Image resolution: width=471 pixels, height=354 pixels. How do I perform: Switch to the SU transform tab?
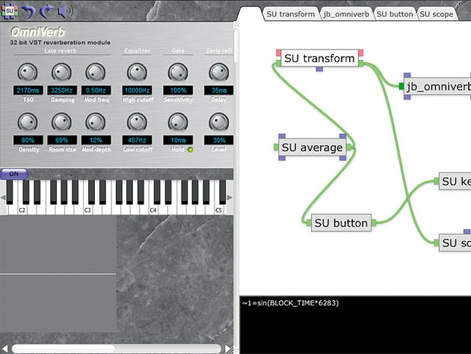click(x=290, y=14)
